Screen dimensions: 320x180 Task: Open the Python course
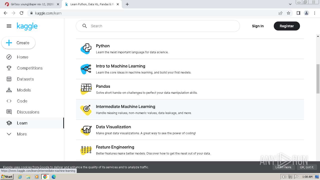pos(190,49)
